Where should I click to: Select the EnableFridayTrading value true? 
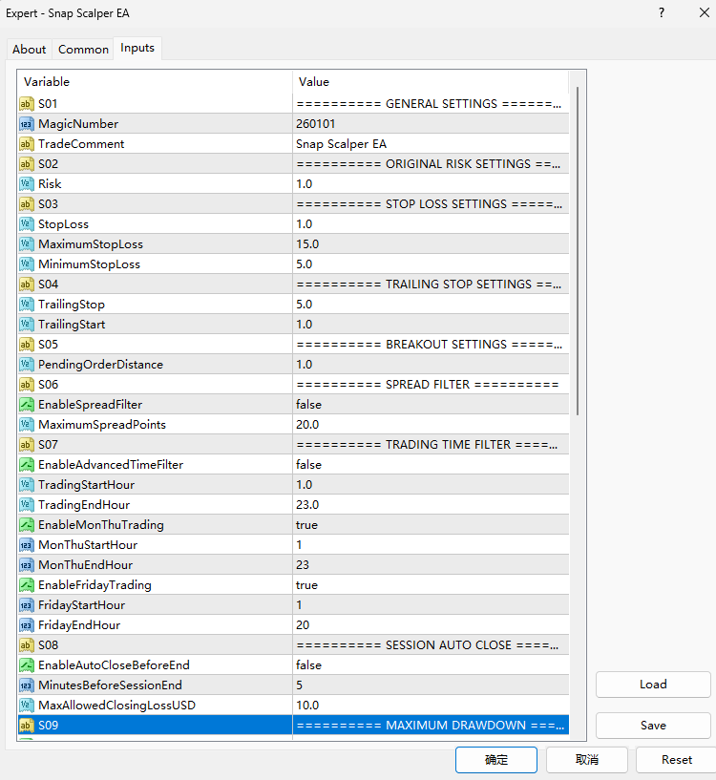point(306,585)
